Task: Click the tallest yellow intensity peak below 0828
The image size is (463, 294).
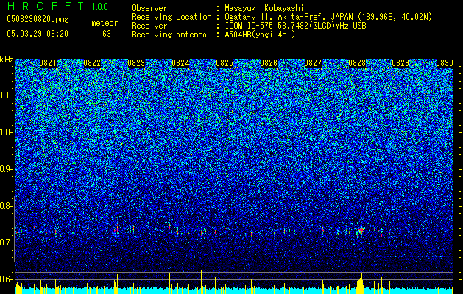Action: (x=361, y=282)
